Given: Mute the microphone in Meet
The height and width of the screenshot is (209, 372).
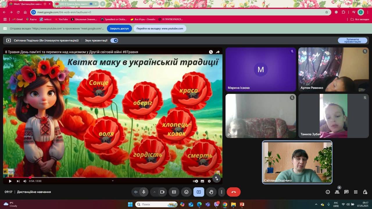Looking at the screenshot, I should (x=144, y=192).
